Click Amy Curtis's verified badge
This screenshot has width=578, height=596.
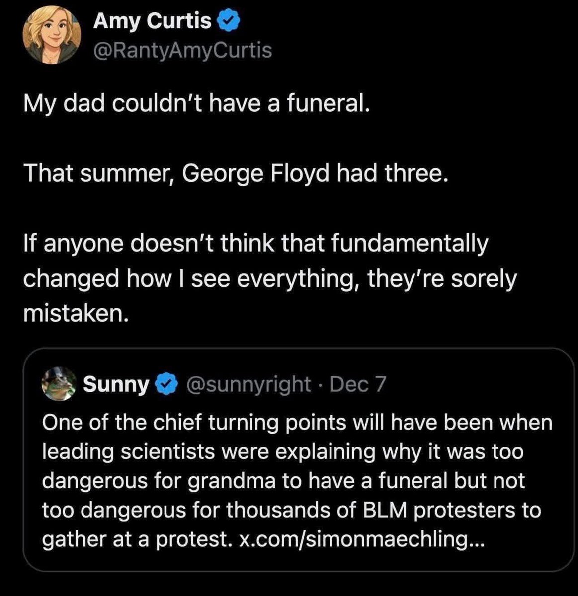tap(230, 21)
